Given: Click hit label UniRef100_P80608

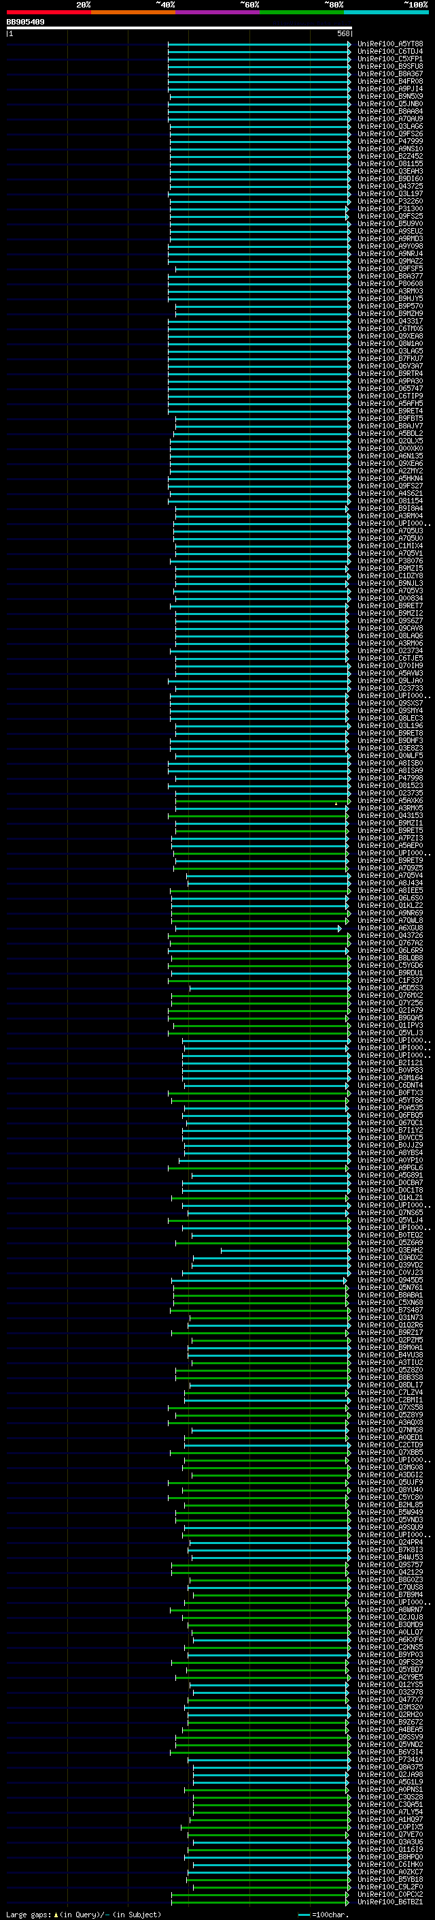Looking at the screenshot, I should pos(390,284).
